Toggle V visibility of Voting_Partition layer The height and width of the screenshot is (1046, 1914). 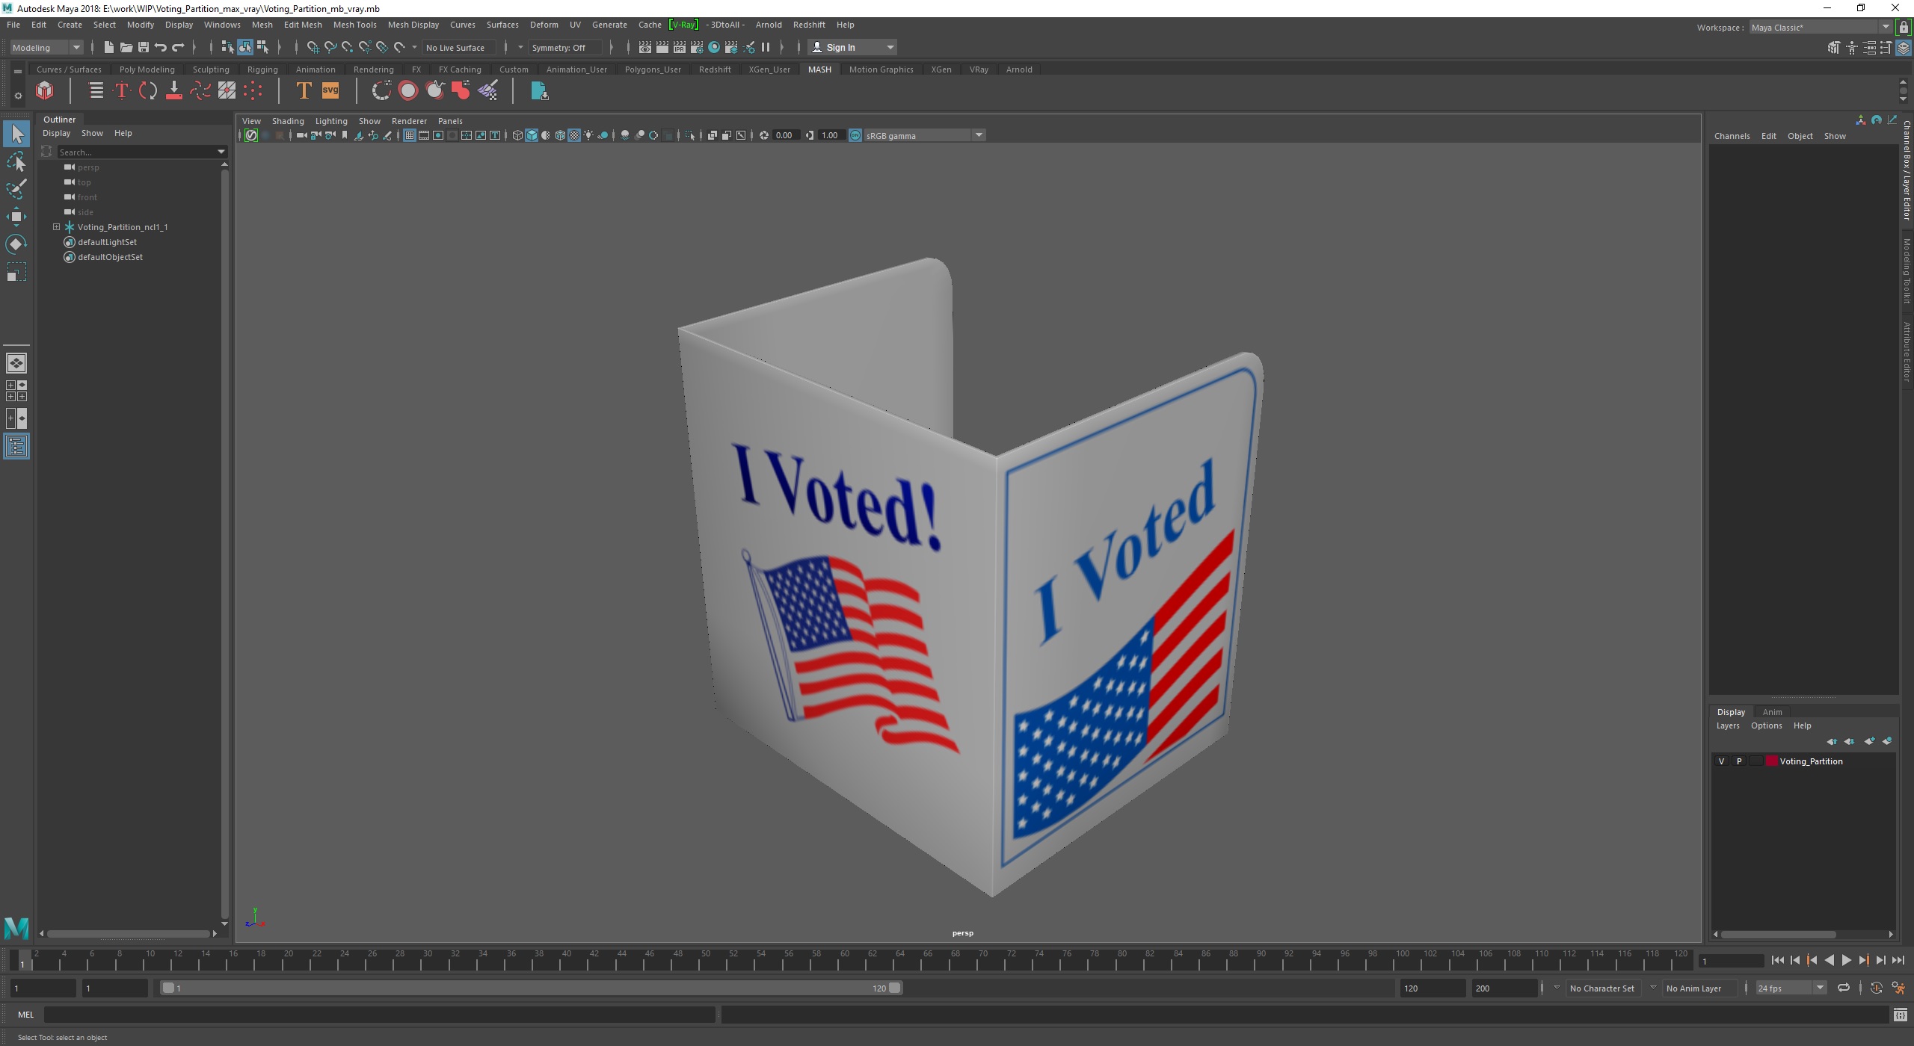(x=1722, y=761)
